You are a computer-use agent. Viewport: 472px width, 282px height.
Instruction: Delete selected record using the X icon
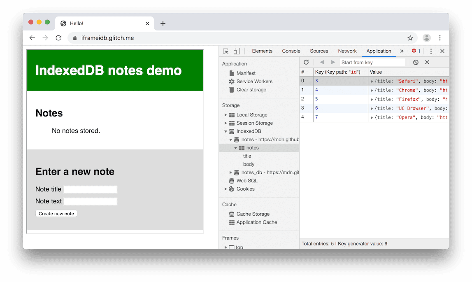pyautogui.click(x=427, y=62)
